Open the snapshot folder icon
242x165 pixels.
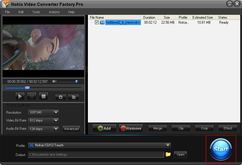74,97
